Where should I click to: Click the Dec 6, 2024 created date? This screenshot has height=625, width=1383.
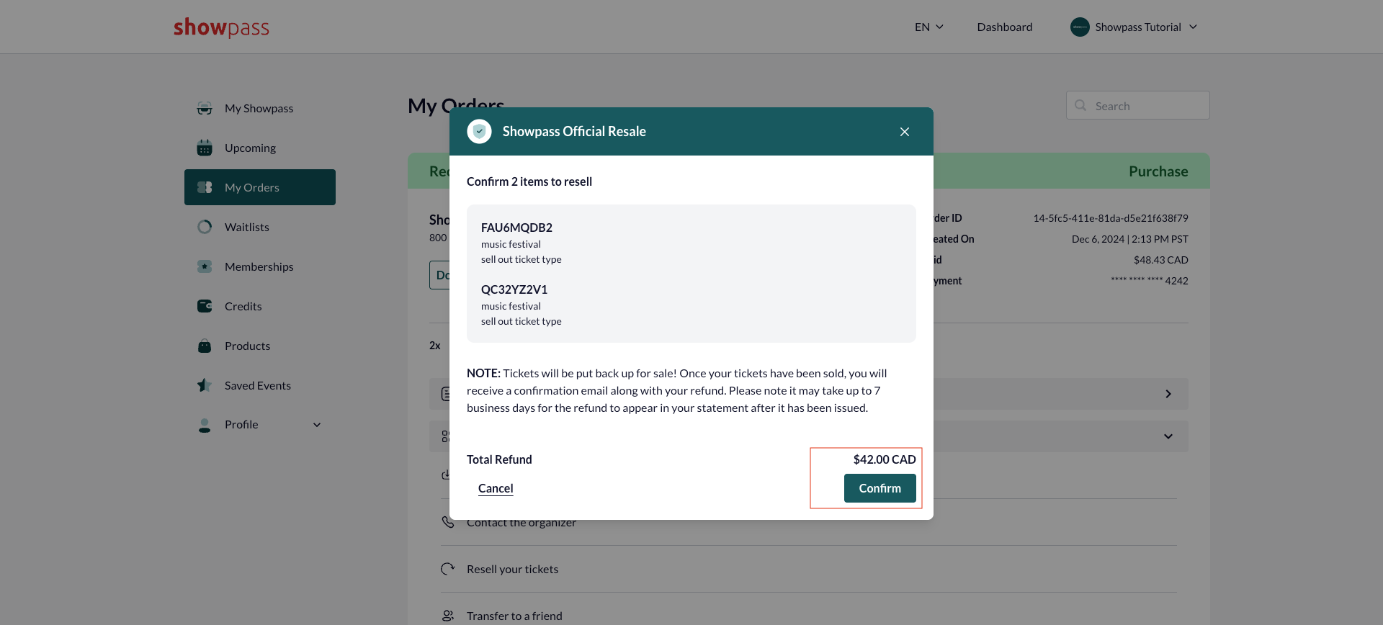click(1130, 239)
